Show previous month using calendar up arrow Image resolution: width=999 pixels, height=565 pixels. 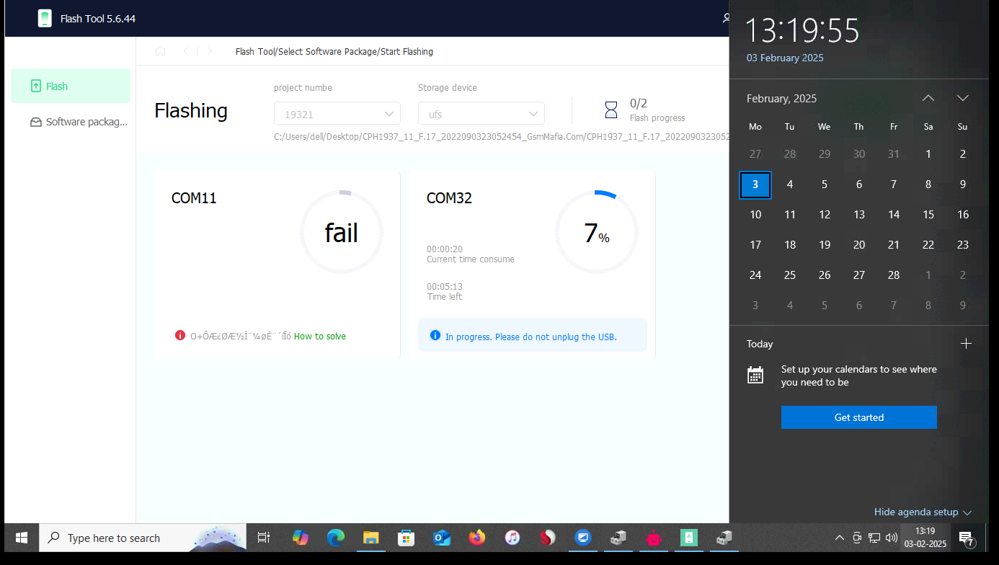point(928,98)
